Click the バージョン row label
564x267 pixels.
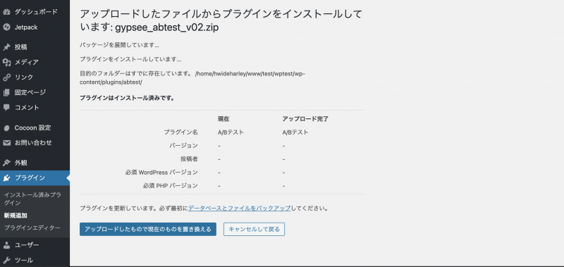coord(183,146)
